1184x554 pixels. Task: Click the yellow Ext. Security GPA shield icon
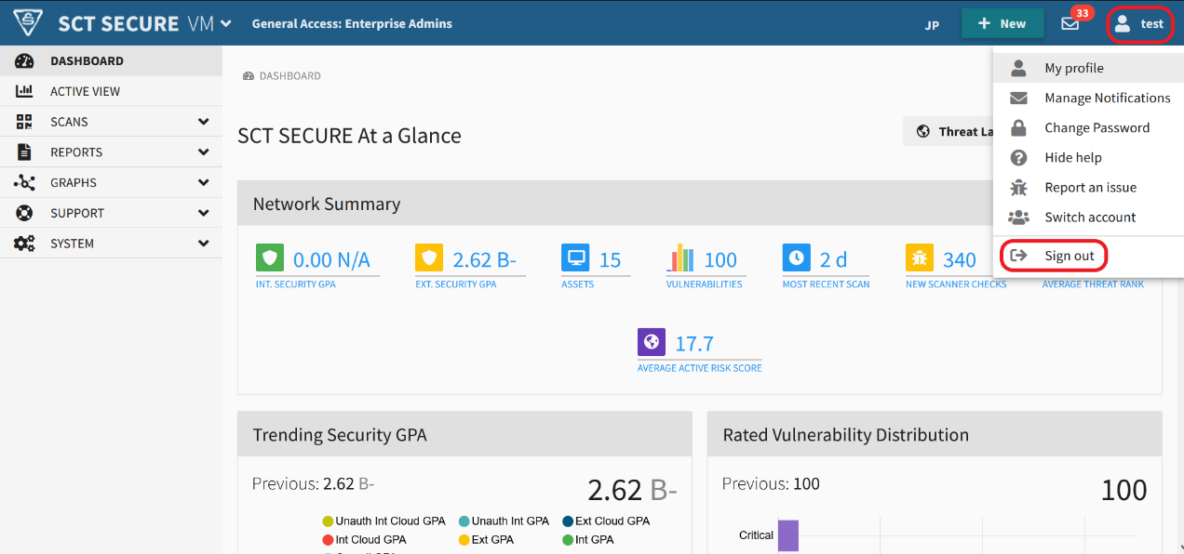[429, 257]
